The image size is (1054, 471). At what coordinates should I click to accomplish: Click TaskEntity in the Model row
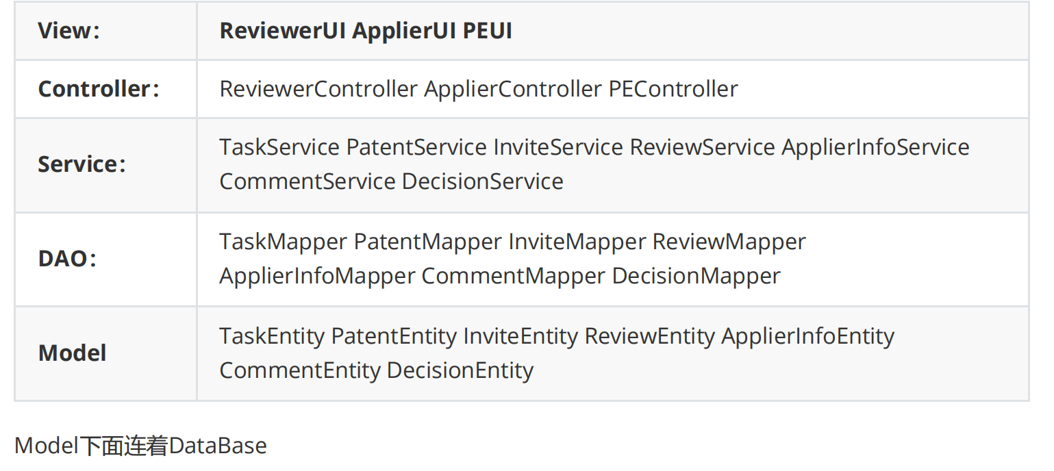tap(272, 336)
